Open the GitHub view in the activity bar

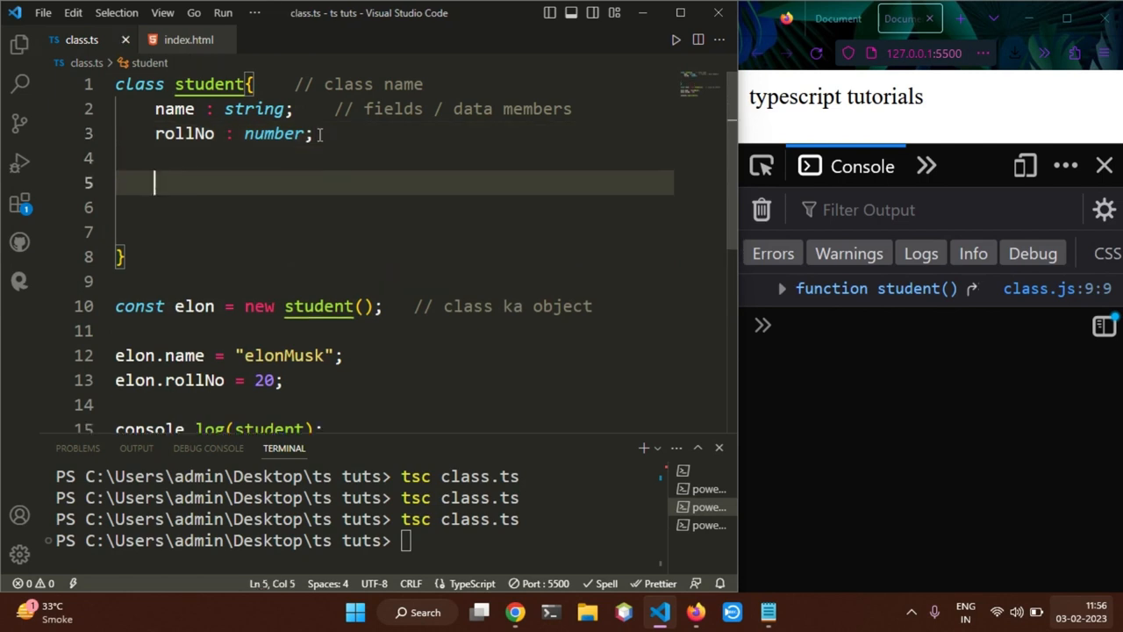click(19, 242)
